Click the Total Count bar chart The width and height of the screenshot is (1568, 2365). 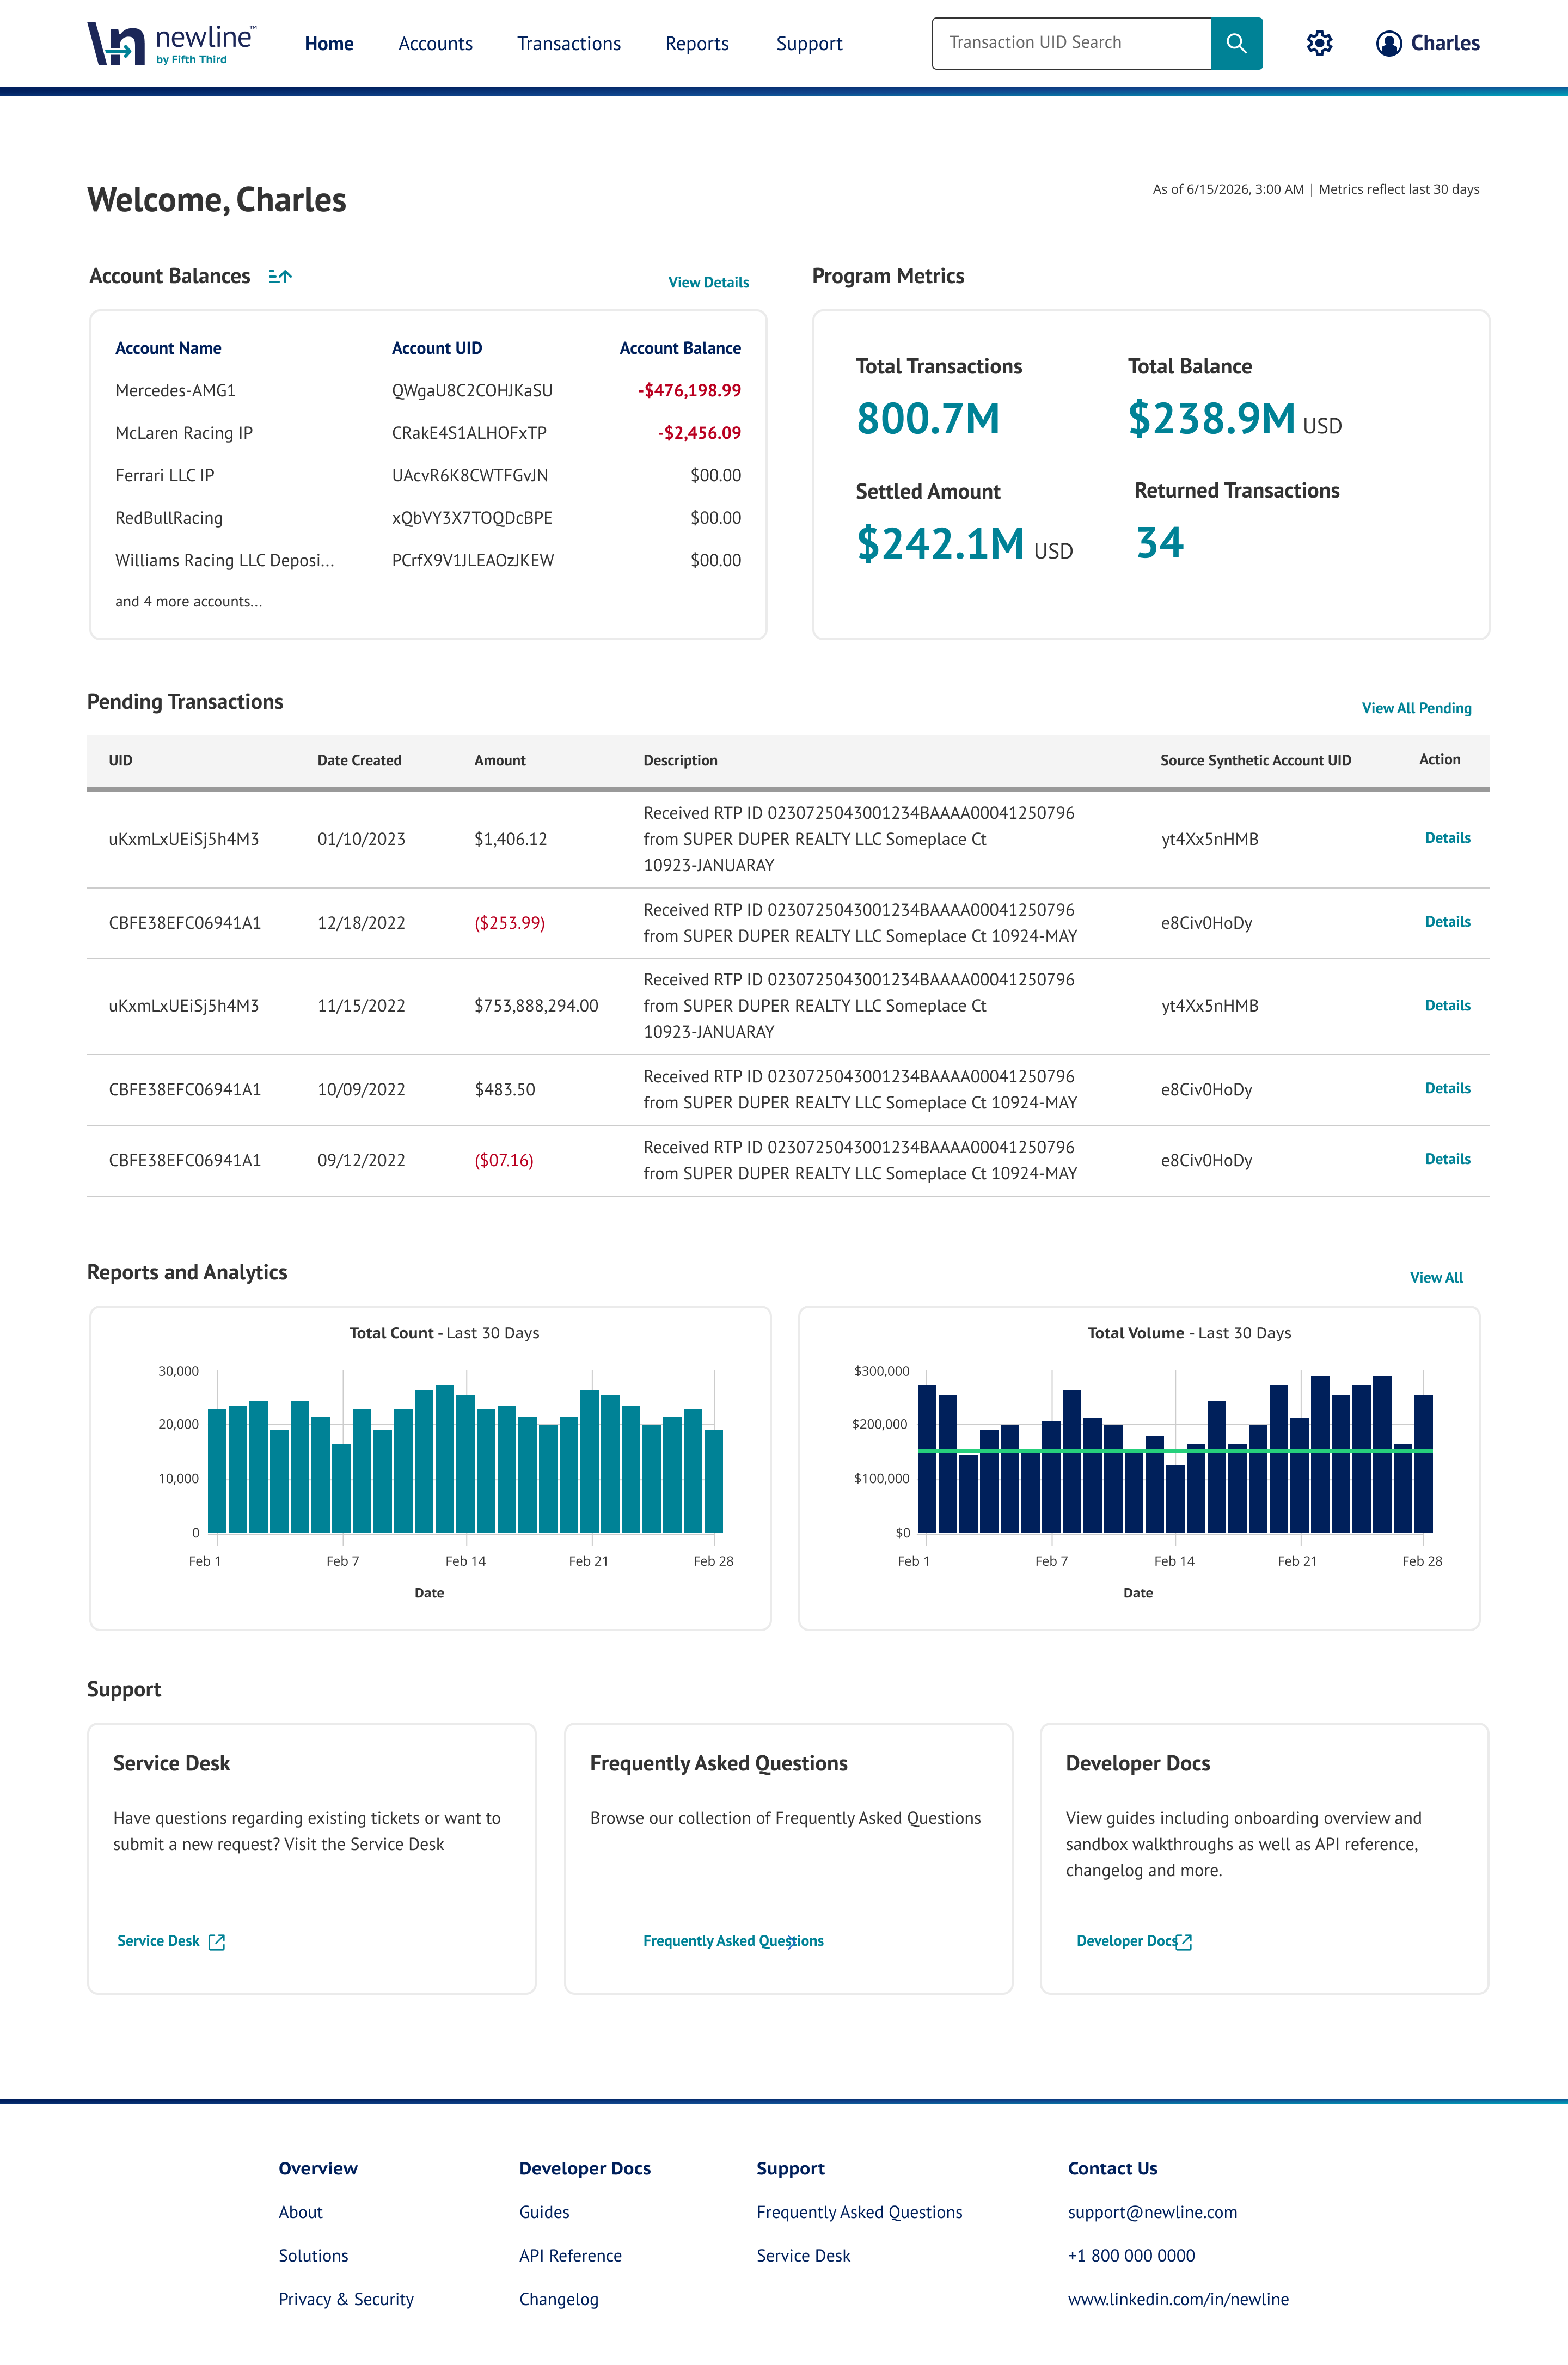[465, 1458]
